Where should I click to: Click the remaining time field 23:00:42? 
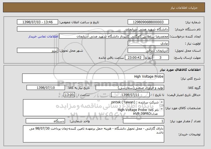click(135, 58)
